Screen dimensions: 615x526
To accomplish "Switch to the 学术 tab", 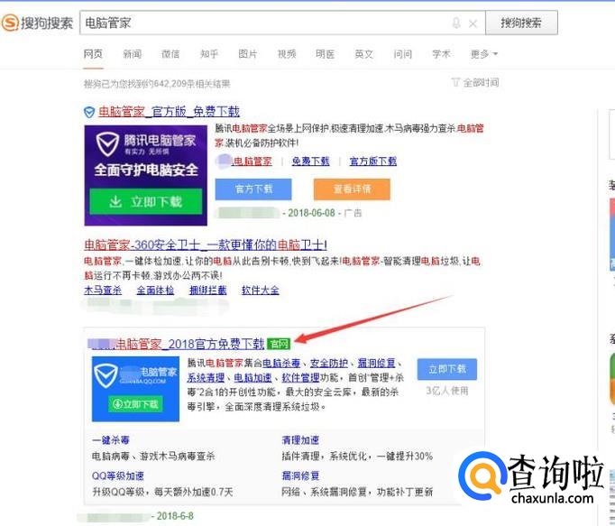I will tap(441, 54).
